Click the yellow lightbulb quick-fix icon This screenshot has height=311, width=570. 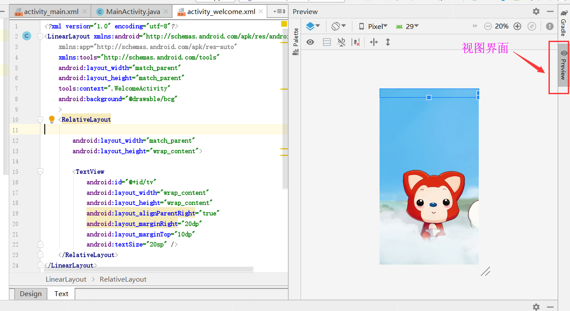pos(52,119)
